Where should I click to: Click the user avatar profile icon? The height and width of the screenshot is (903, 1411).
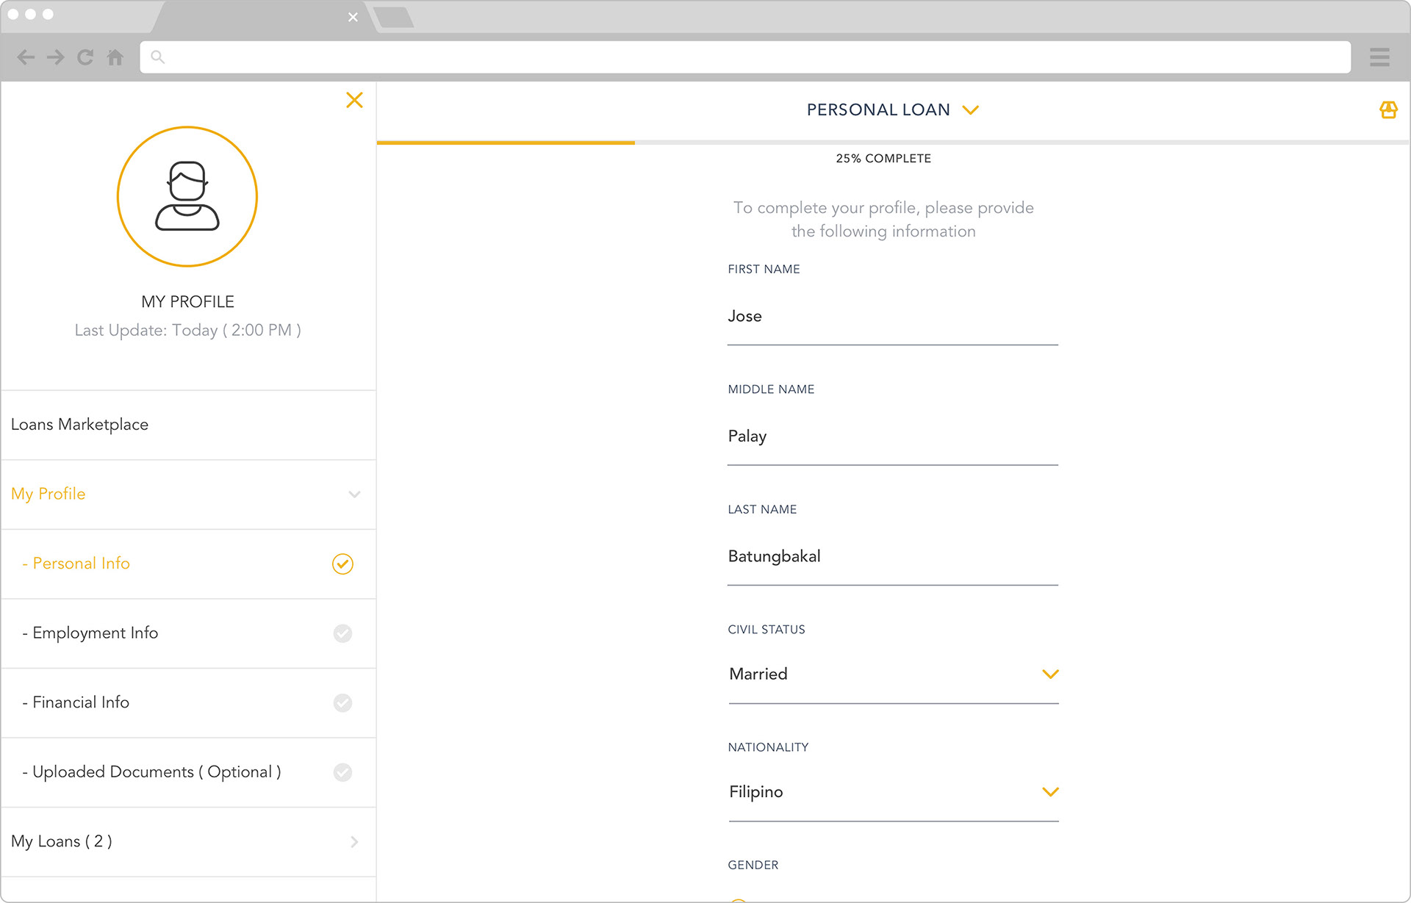pos(187,196)
